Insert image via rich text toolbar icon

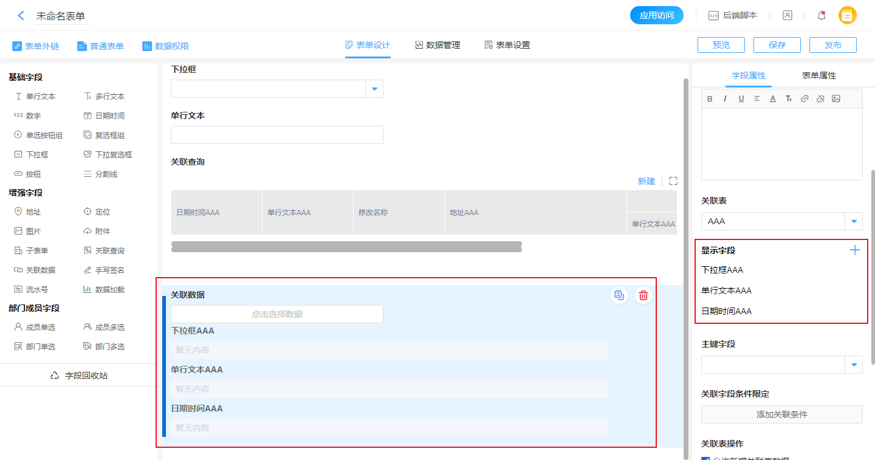point(836,98)
